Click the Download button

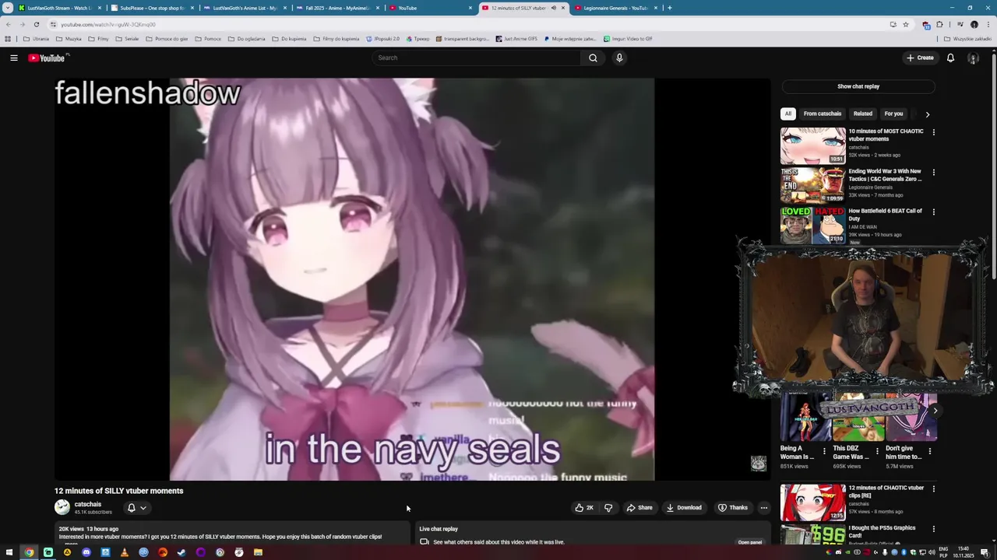click(x=684, y=508)
